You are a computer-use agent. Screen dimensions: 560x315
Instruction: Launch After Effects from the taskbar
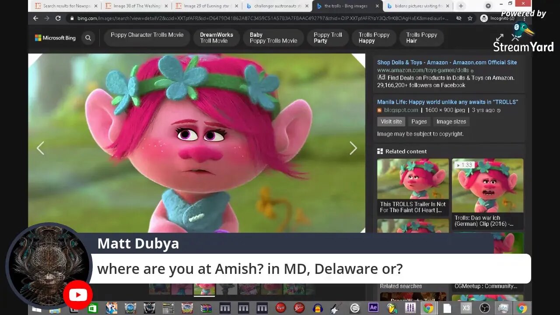pyautogui.click(x=373, y=308)
